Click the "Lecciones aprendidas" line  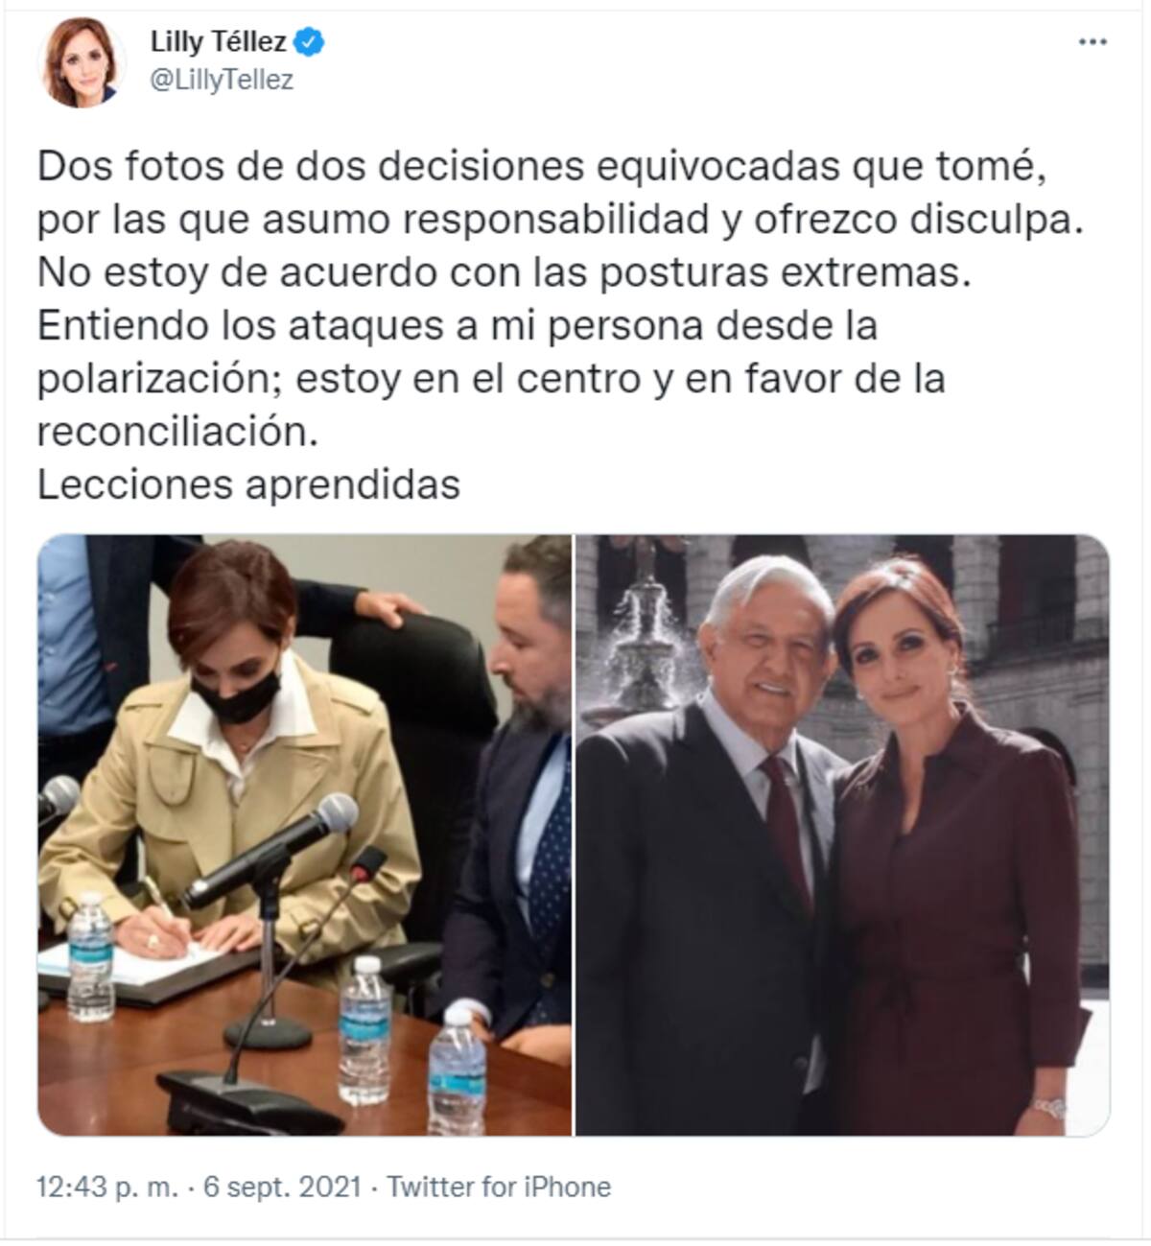point(249,485)
